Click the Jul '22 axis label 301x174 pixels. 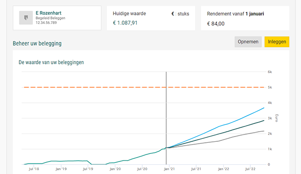tap(250, 169)
